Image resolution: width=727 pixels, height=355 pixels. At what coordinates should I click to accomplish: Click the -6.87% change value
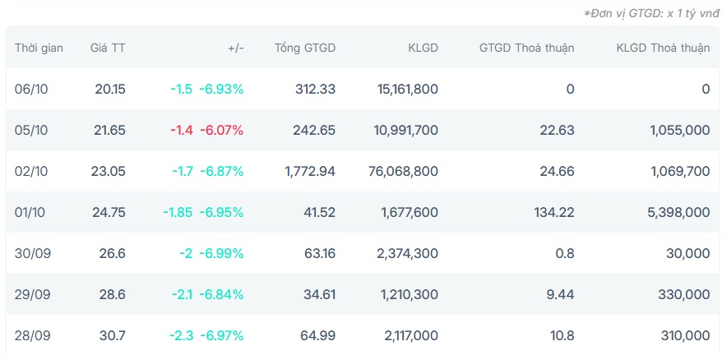[x=221, y=172]
